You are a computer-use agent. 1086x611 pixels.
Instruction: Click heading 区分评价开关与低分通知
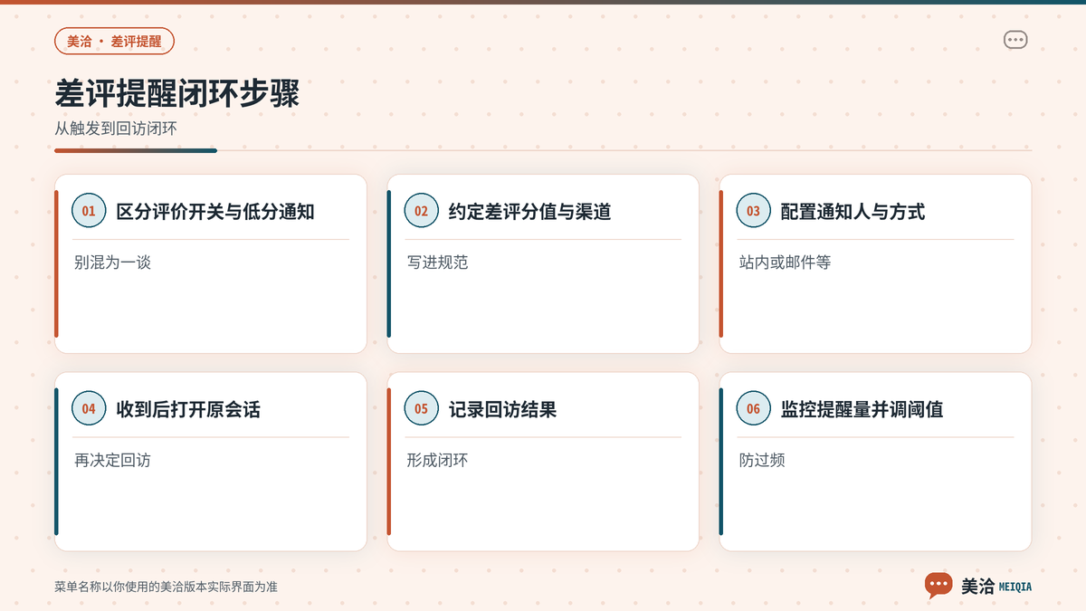click(x=215, y=212)
